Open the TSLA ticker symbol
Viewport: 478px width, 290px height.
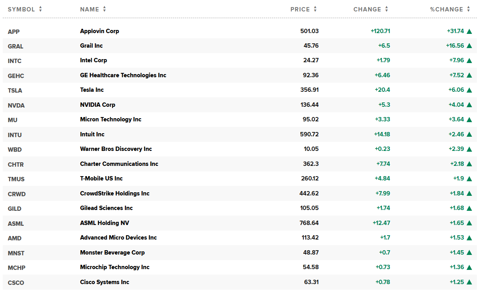[x=15, y=91]
